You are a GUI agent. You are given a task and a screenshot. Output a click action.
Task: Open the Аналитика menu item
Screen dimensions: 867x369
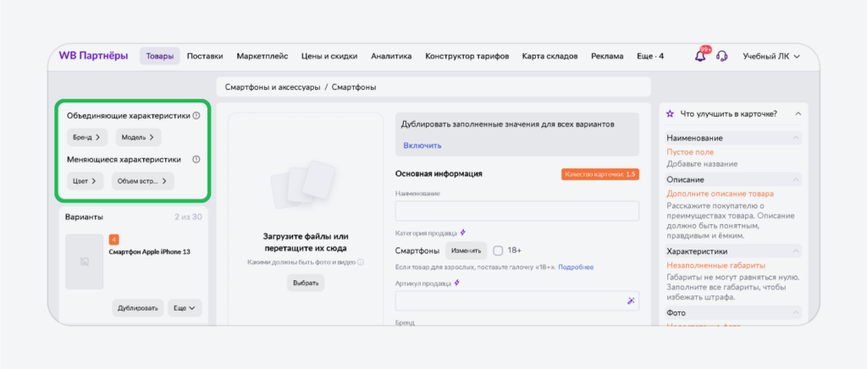click(391, 57)
